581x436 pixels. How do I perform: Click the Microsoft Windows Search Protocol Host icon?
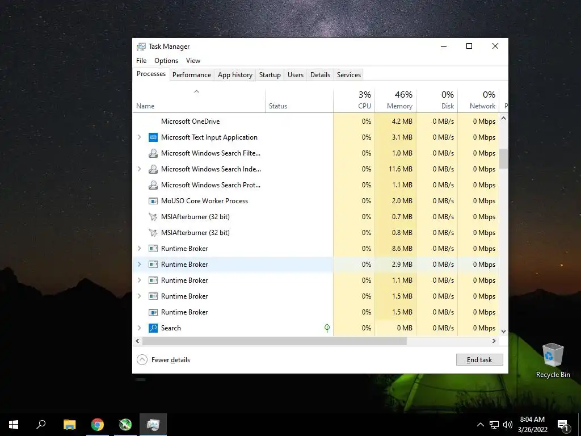pyautogui.click(x=153, y=185)
